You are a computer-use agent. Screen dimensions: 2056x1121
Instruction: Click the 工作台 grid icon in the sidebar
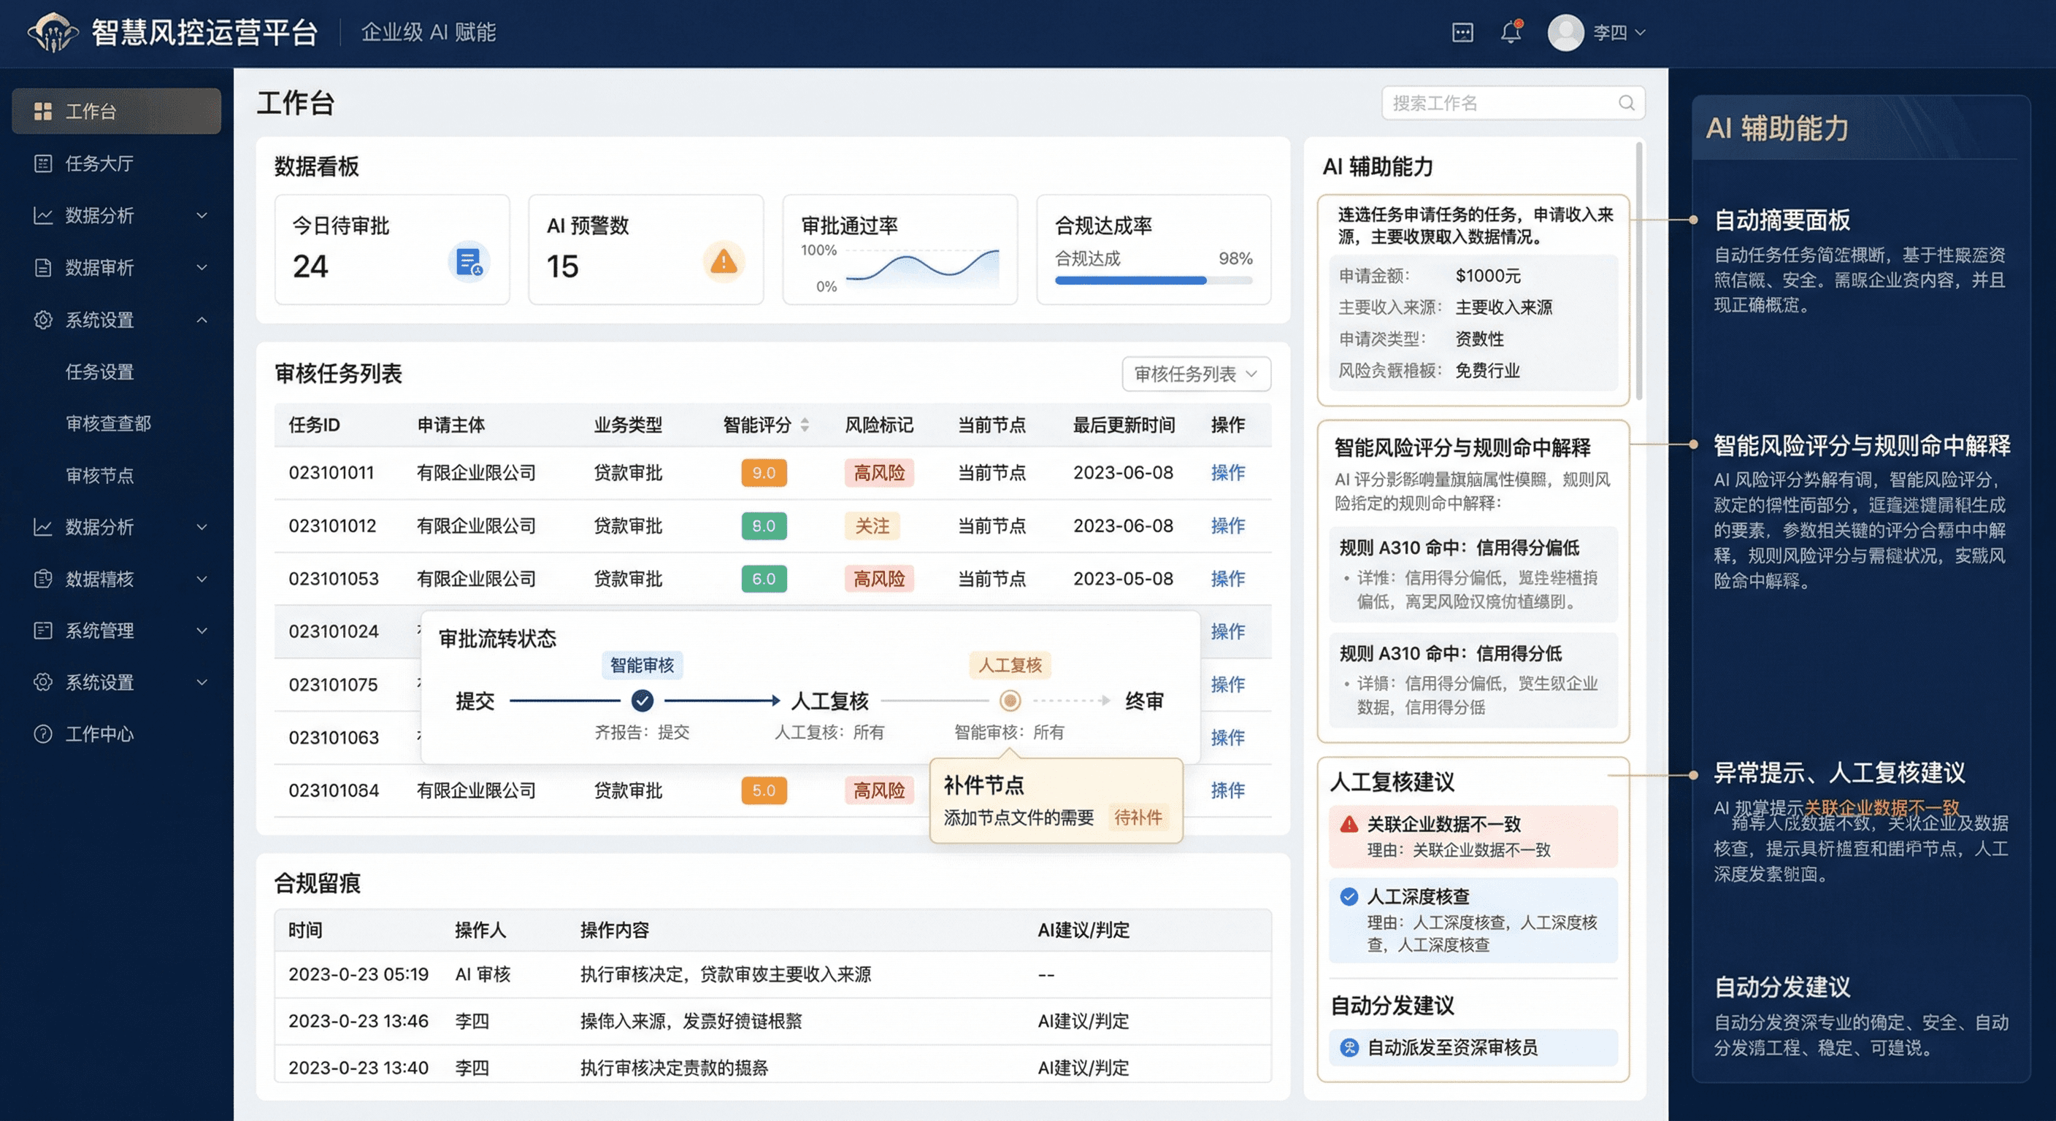[x=43, y=111]
